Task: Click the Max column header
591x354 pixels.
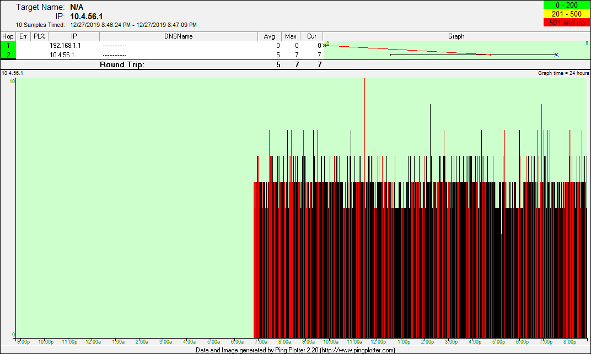Action: coord(291,36)
